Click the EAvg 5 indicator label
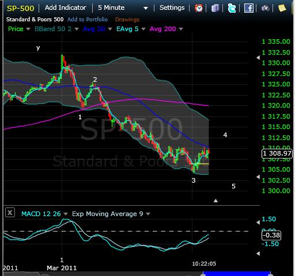The image size is (295, 276). pos(127,29)
